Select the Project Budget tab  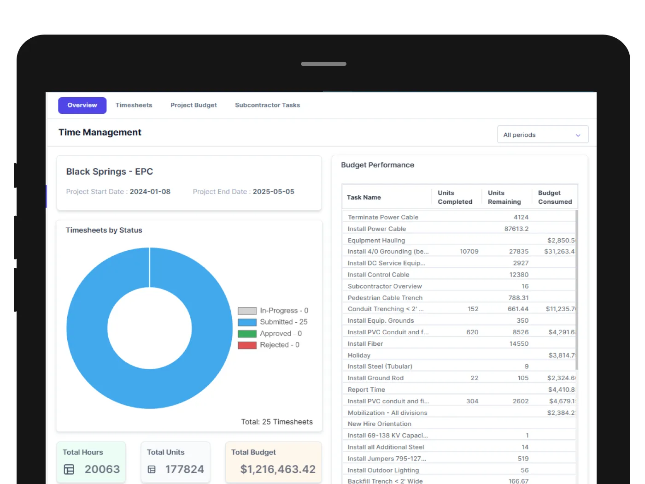point(193,105)
